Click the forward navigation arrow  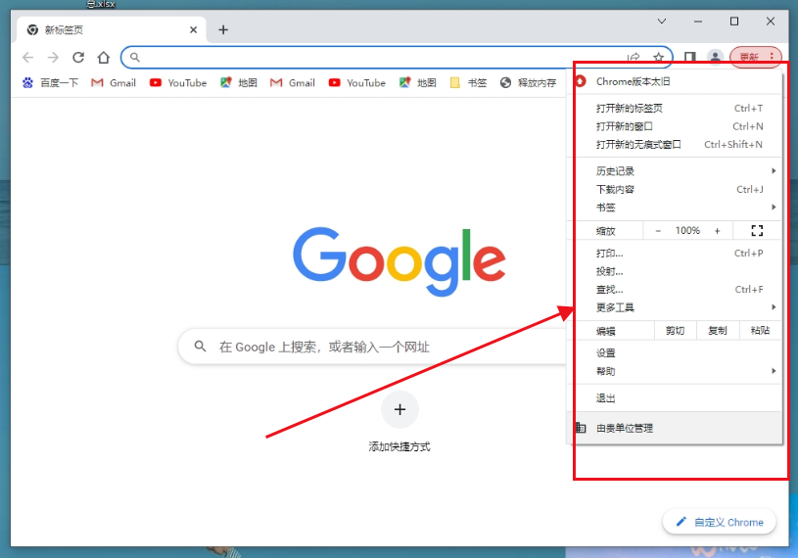[x=53, y=57]
